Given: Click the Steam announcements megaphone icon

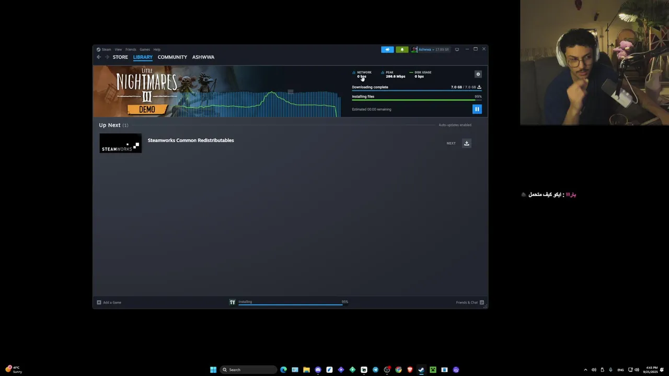Looking at the screenshot, I should [387, 50].
